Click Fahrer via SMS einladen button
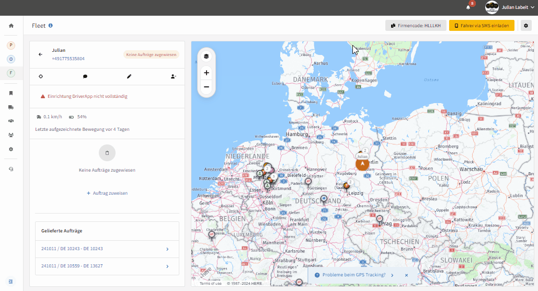Image resolution: width=538 pixels, height=291 pixels. tap(482, 26)
